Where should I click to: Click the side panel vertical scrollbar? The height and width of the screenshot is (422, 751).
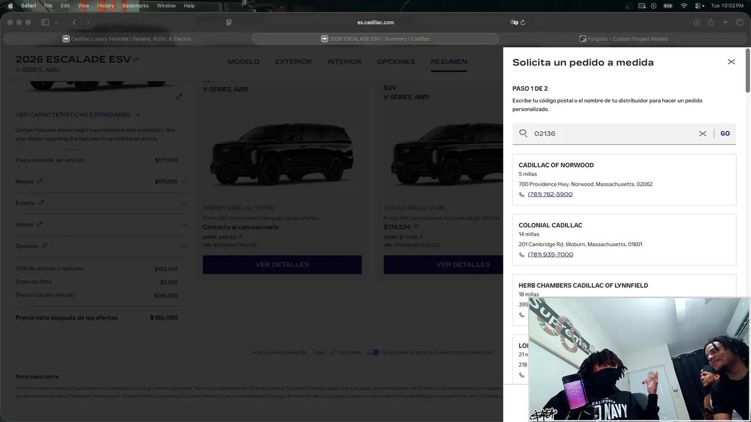tap(748, 70)
